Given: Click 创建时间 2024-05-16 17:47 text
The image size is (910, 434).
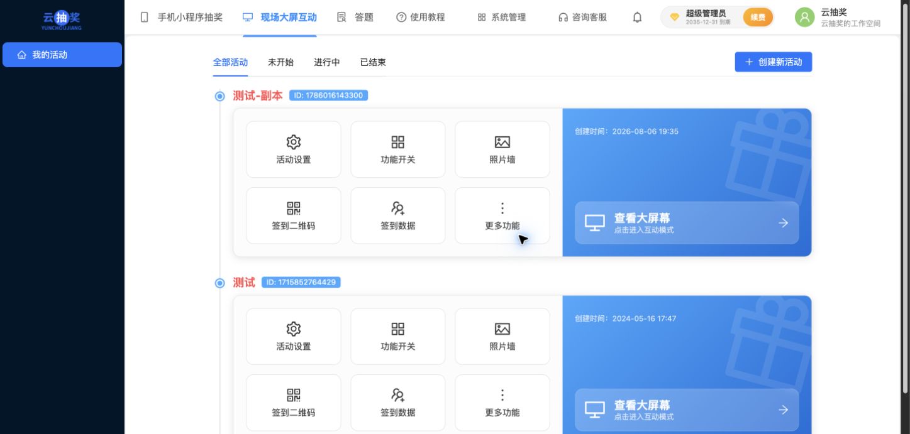Looking at the screenshot, I should click(x=625, y=318).
